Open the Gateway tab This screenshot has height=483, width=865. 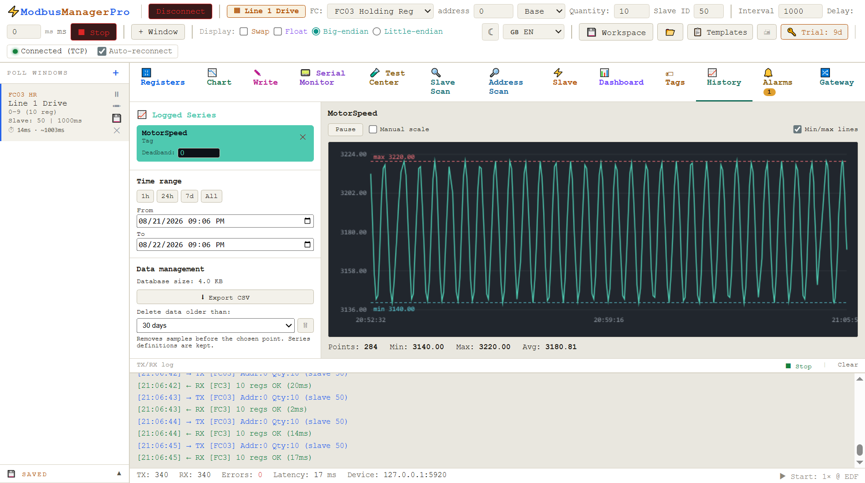[x=836, y=77]
